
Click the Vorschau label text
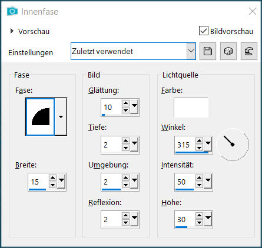(34, 31)
